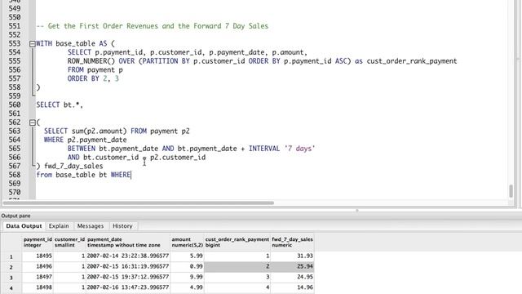
Task: Open the Messages tab
Action: tap(91, 226)
